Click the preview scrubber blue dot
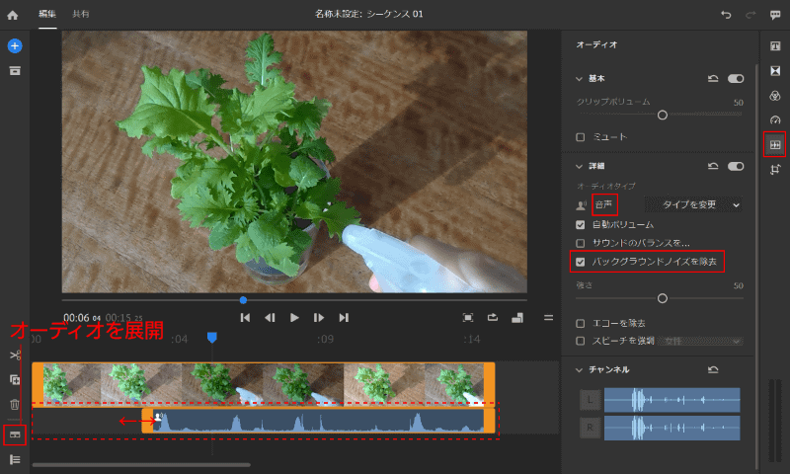 click(243, 300)
